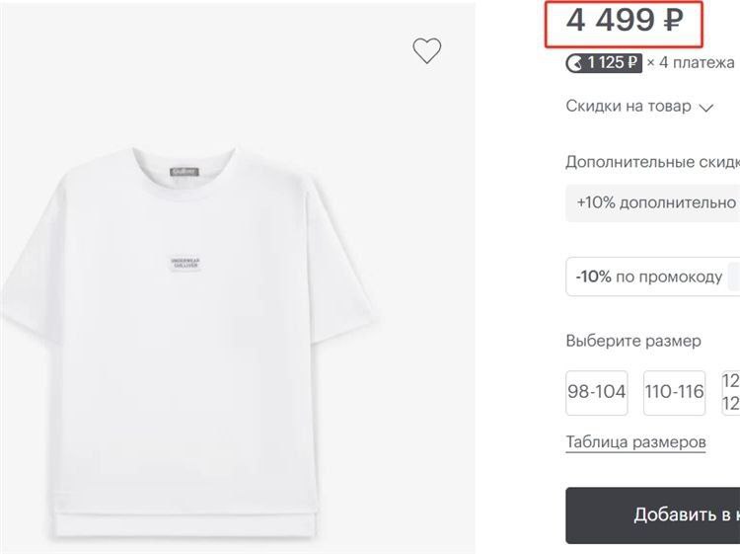Screen dimensions: 740x554
Task: Click the Underwear Gulliver chest label on shirt
Action: [x=185, y=263]
